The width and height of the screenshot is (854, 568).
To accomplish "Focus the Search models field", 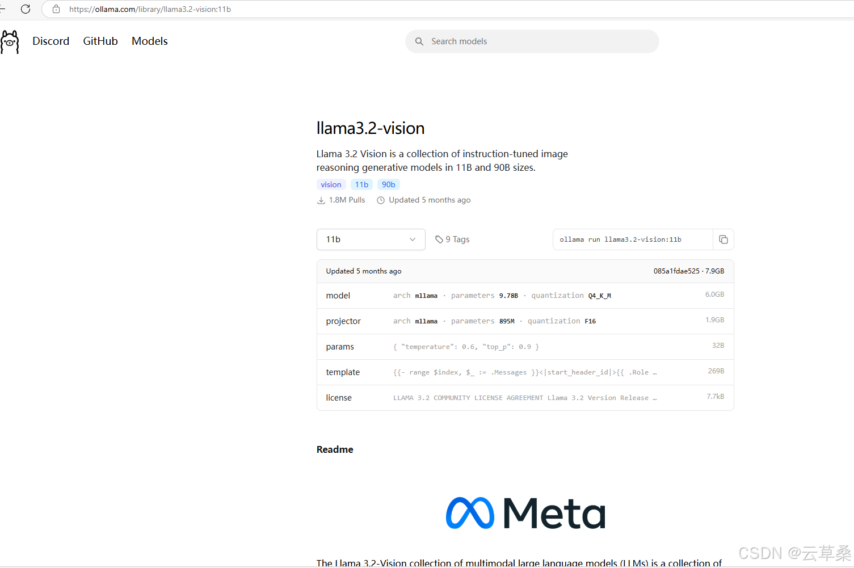I will (532, 41).
